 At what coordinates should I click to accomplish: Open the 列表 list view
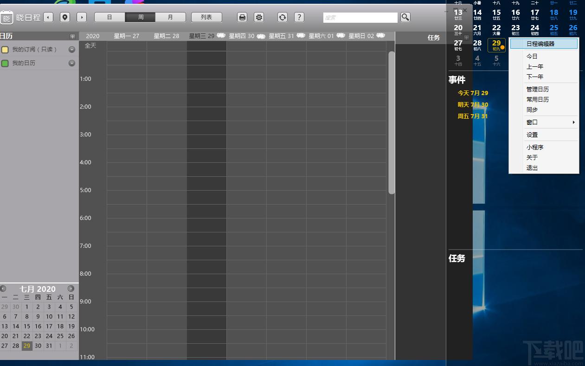coord(206,17)
